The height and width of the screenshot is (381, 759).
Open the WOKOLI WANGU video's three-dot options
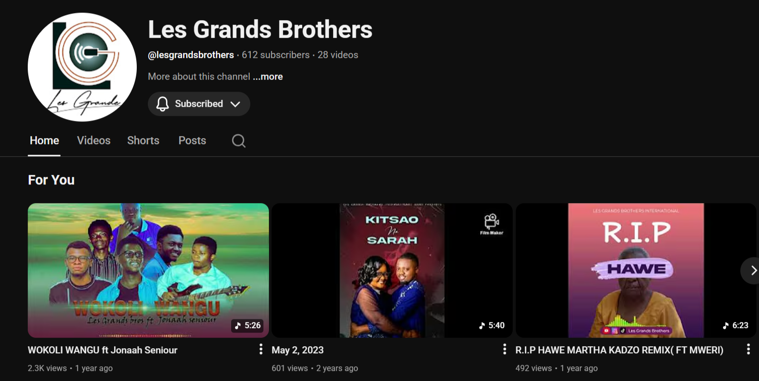click(260, 349)
